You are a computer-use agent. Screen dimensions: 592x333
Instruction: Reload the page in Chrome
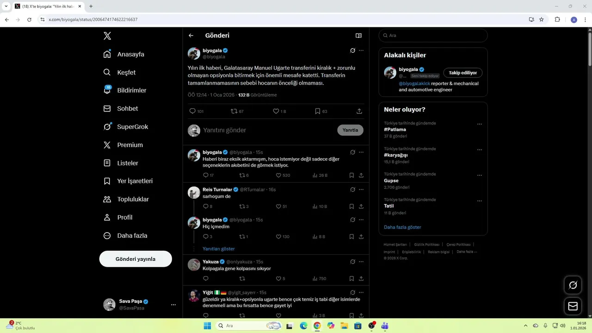[29, 19]
